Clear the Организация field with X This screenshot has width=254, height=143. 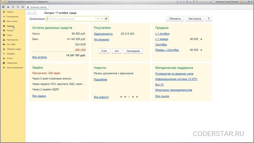pyautogui.click(x=102, y=19)
